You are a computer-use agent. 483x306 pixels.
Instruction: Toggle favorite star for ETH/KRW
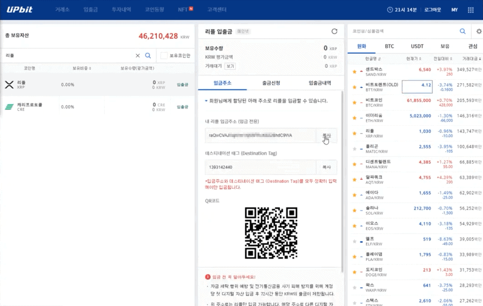coord(355,118)
